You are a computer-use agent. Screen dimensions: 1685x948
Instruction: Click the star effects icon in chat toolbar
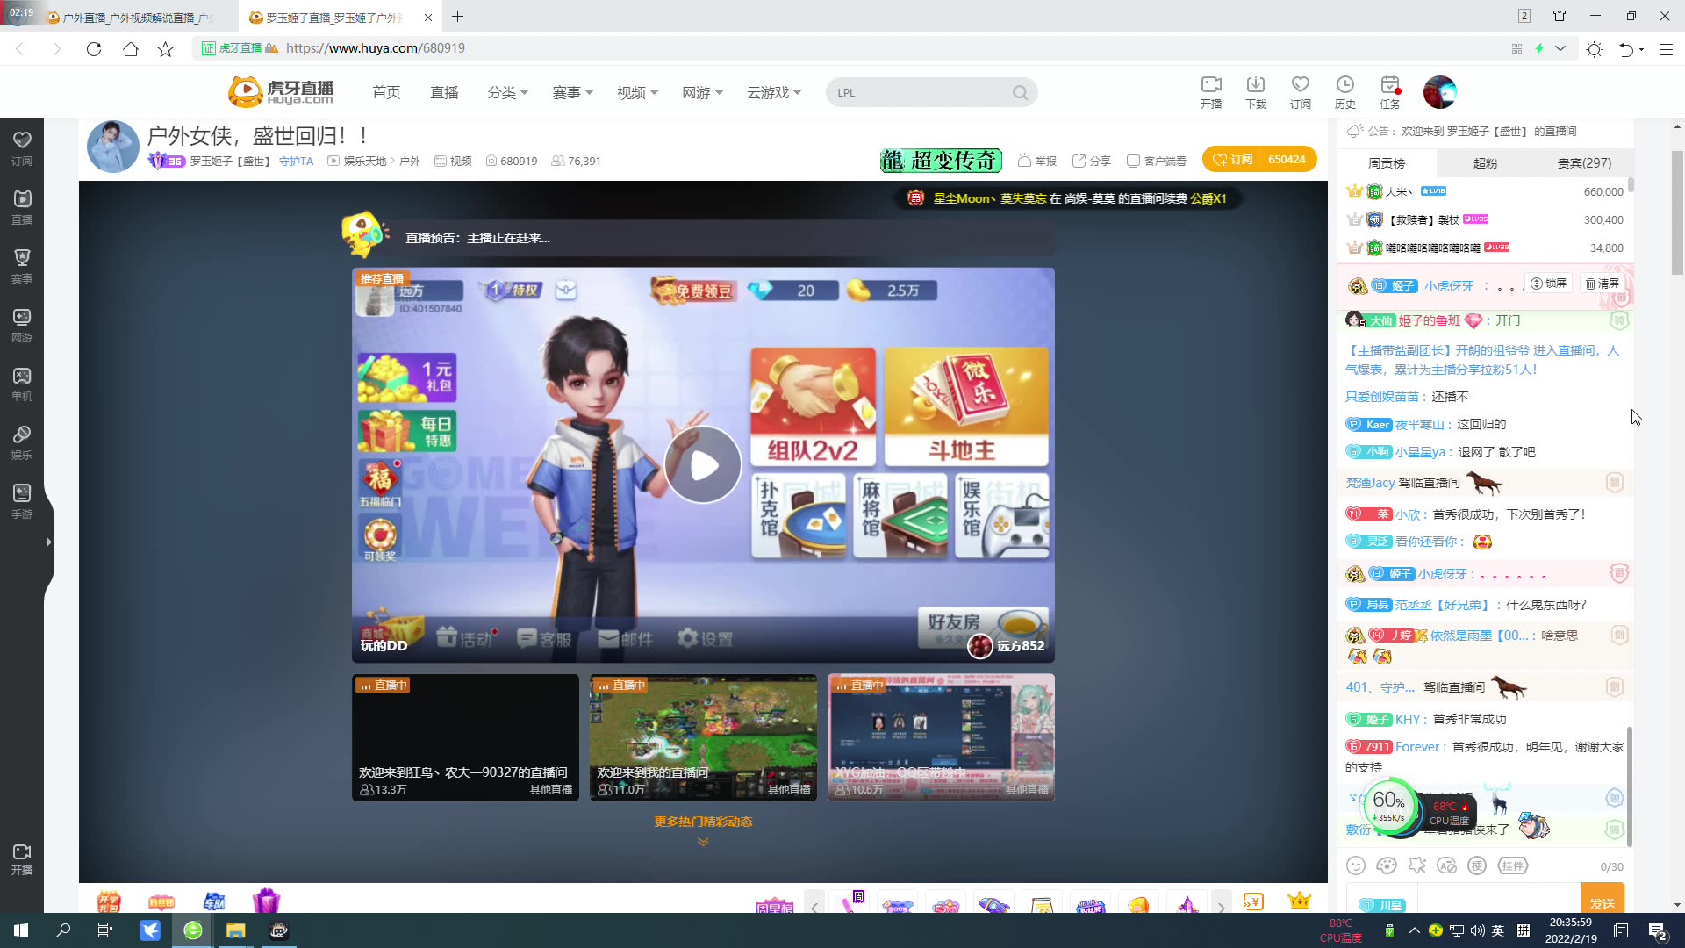(1417, 865)
